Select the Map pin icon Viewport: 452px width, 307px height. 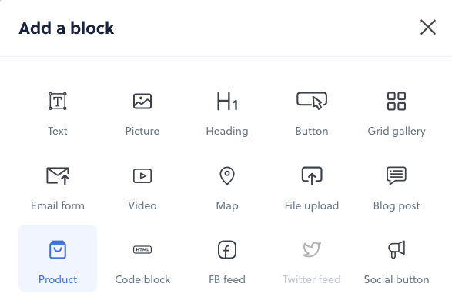[227, 175]
